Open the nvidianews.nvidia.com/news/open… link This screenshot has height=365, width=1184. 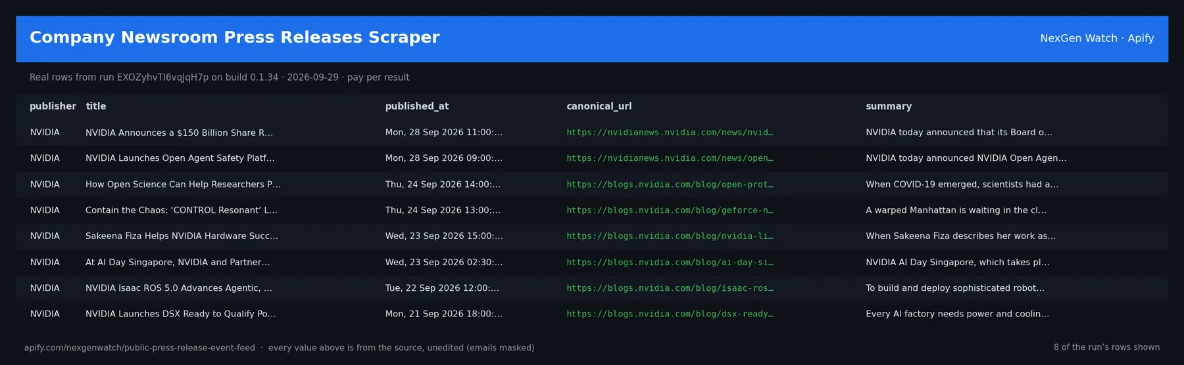pos(670,158)
